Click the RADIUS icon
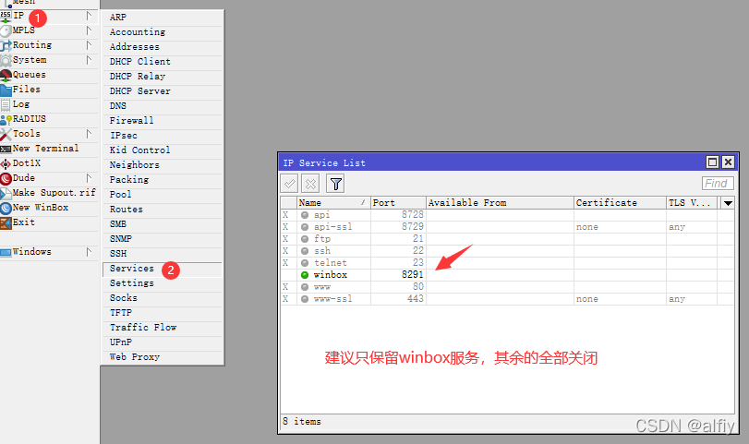This screenshot has height=444, width=749. [x=6, y=119]
